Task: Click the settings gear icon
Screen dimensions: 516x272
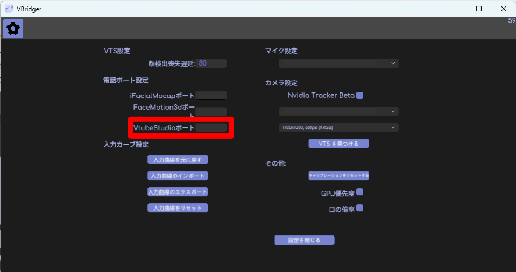Action: coord(13,28)
